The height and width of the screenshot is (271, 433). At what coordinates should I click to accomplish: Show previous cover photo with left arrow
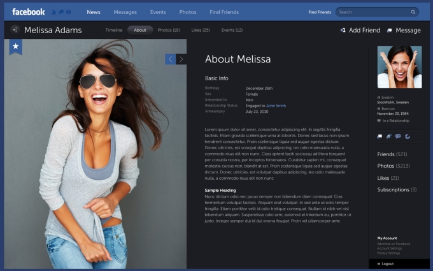pos(171,59)
